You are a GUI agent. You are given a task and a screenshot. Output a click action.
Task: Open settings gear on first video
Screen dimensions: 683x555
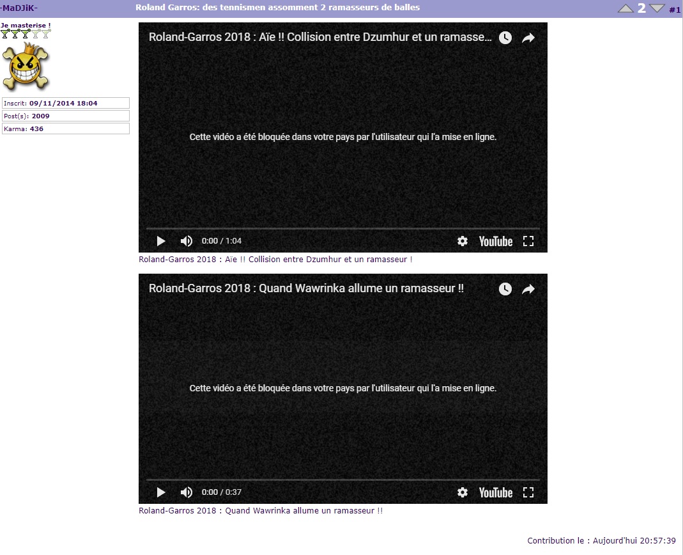(x=463, y=241)
